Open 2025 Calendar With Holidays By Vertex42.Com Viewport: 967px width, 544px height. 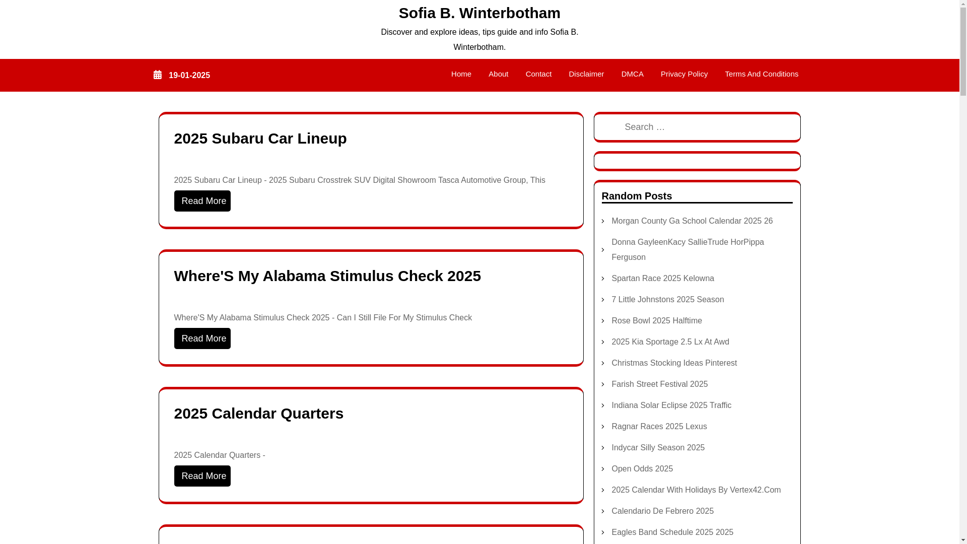[696, 490]
